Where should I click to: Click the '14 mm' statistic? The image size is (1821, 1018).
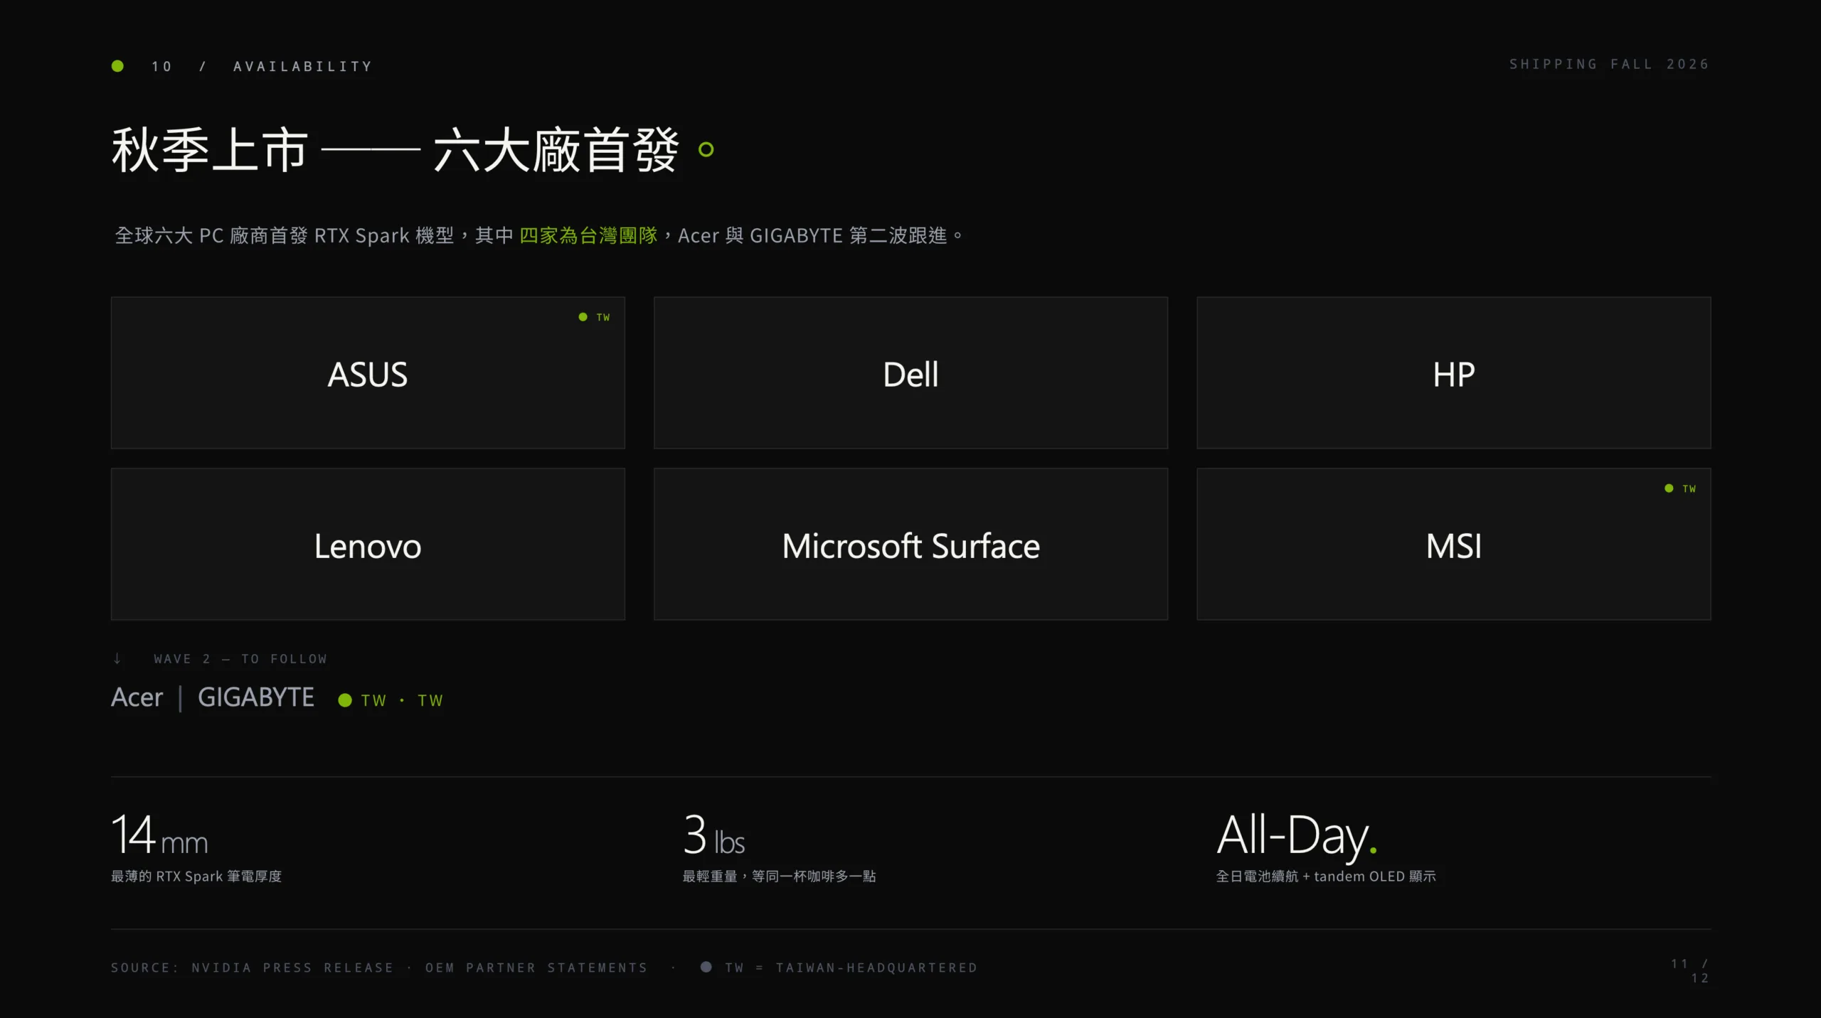pyautogui.click(x=160, y=835)
